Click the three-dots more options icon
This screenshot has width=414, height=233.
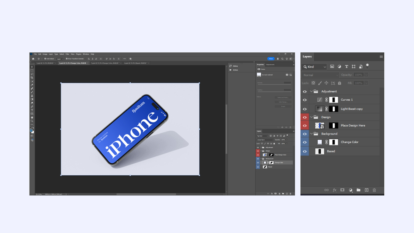125,59
